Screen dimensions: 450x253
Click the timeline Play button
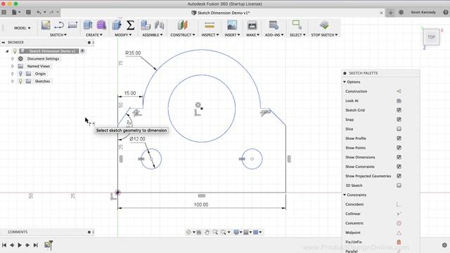tap(20, 245)
